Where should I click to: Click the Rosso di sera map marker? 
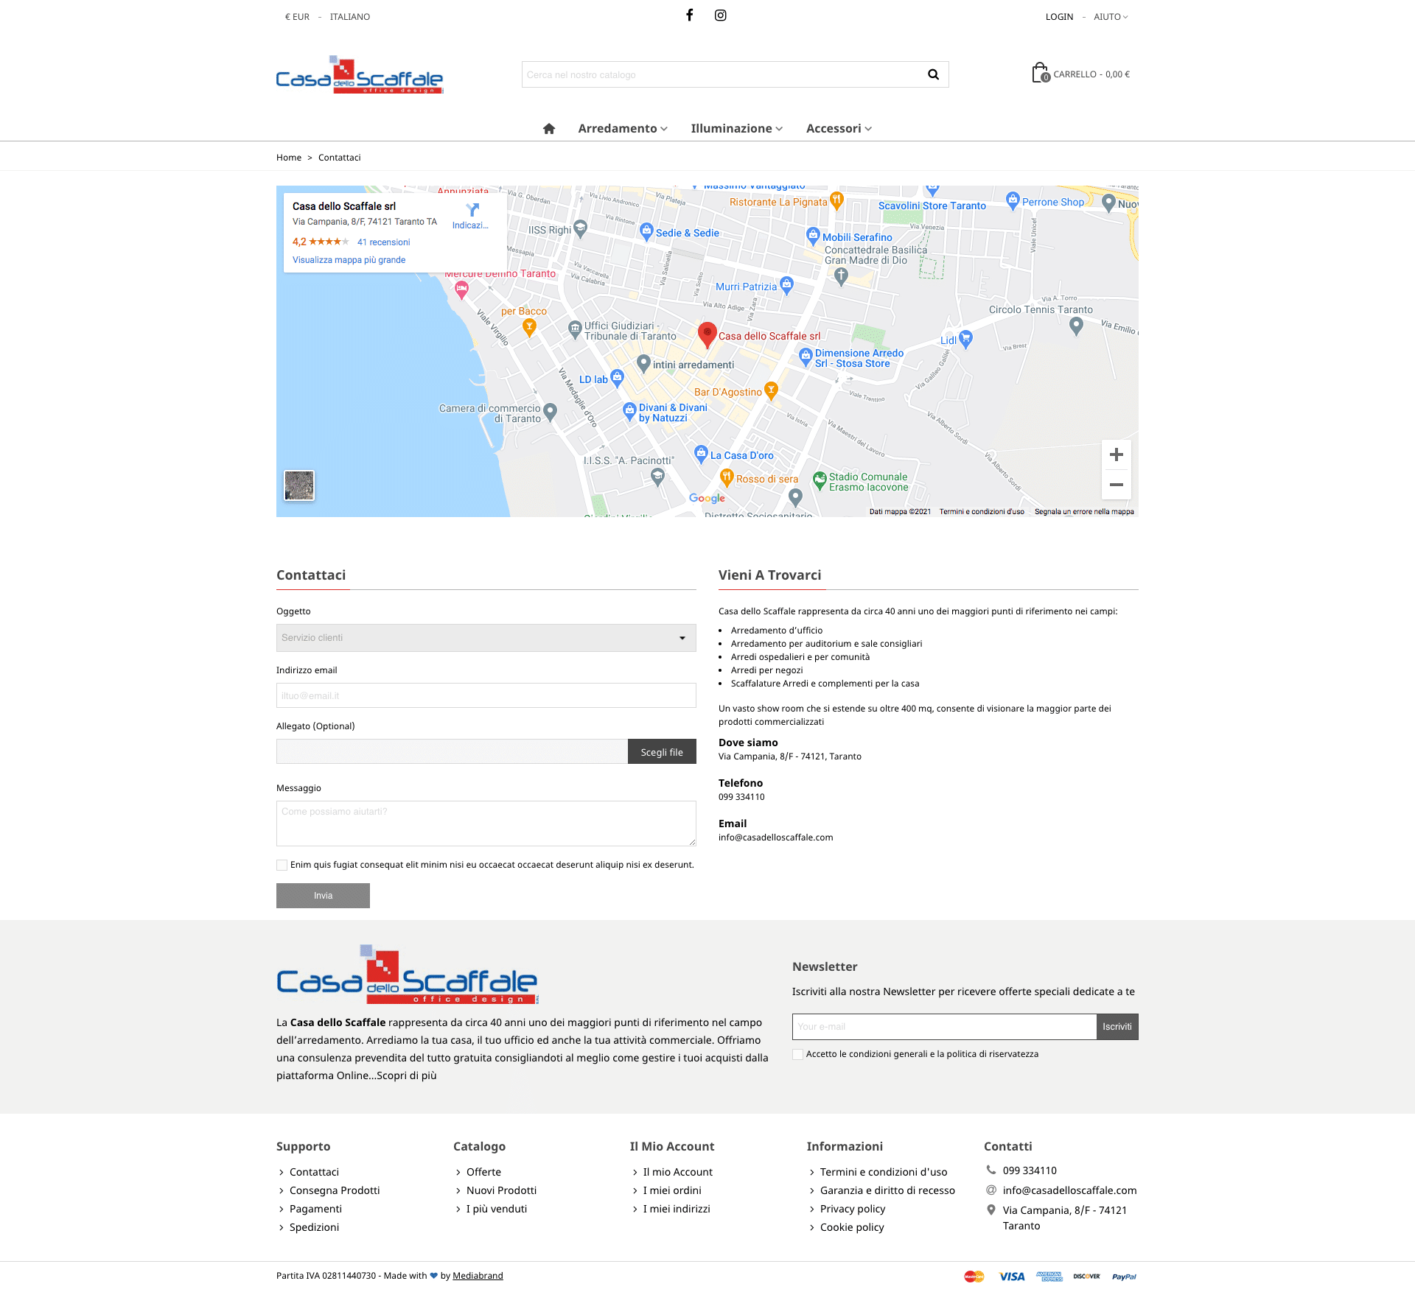pyautogui.click(x=727, y=478)
